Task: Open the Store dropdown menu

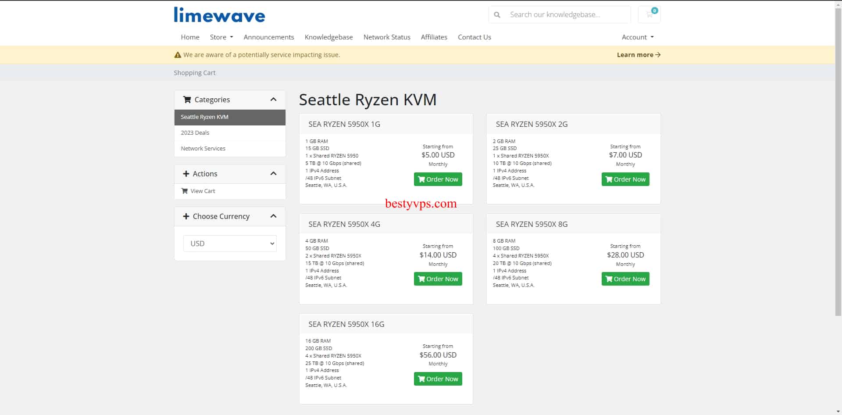Action: 221,37
